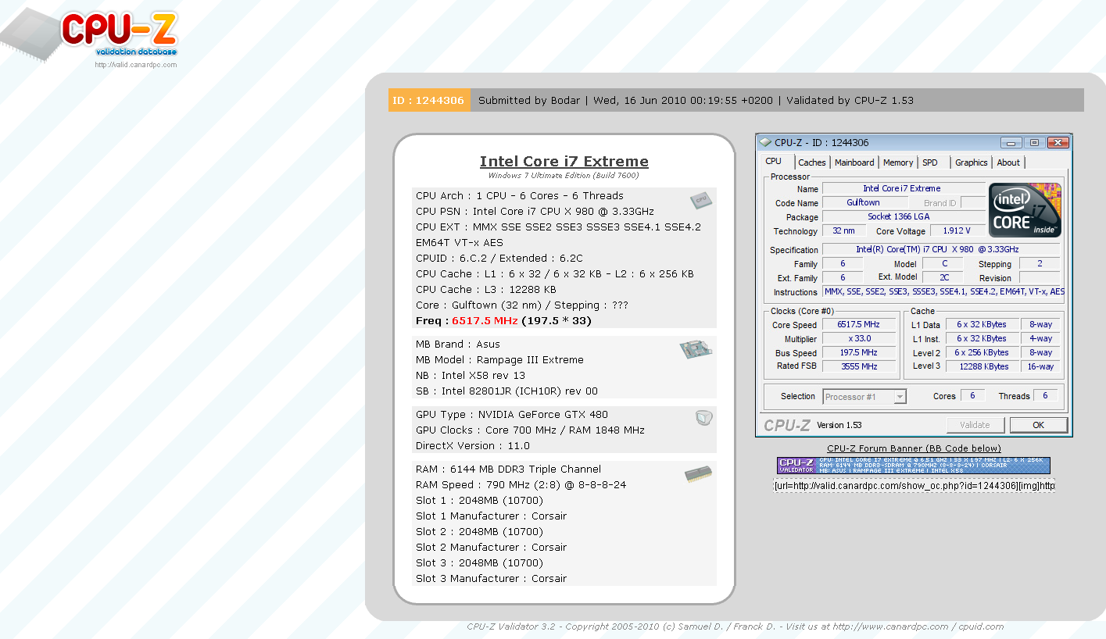Screen dimensions: 1106x639
Task: Click the MB Model Rampage III Extreme text
Action: (499, 360)
